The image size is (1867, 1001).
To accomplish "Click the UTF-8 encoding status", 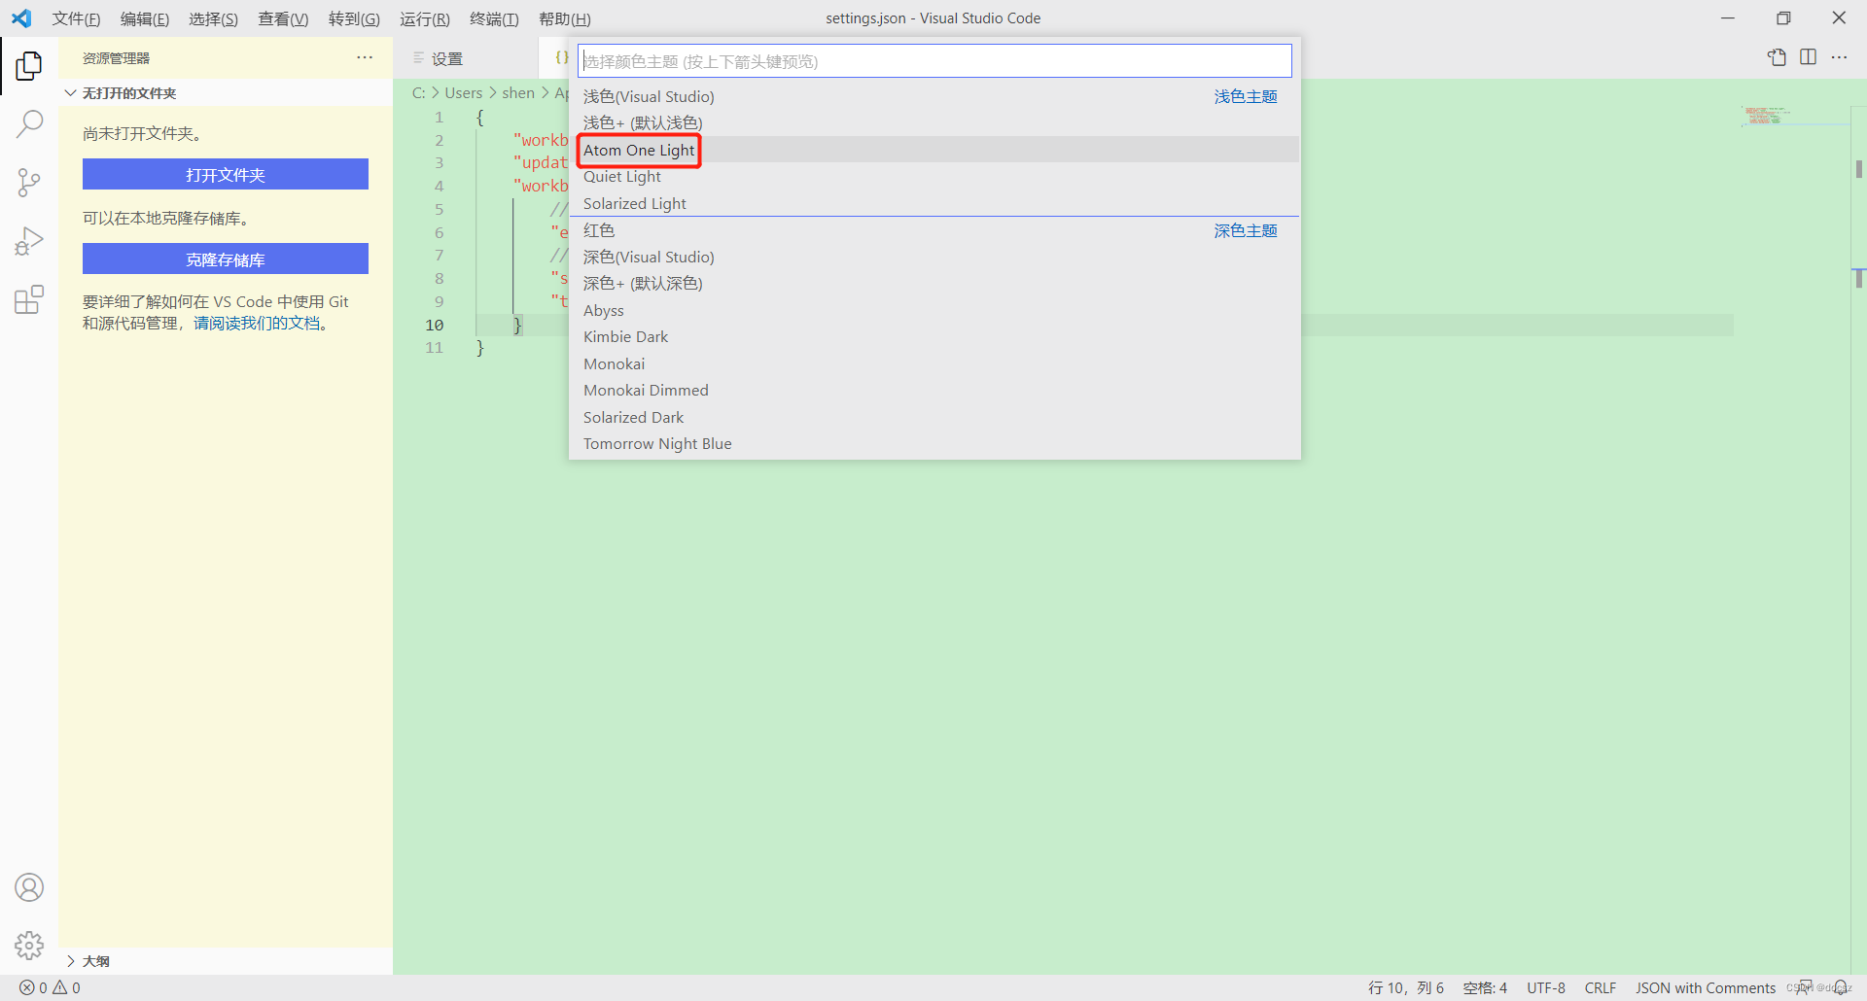I will [x=1546, y=987].
